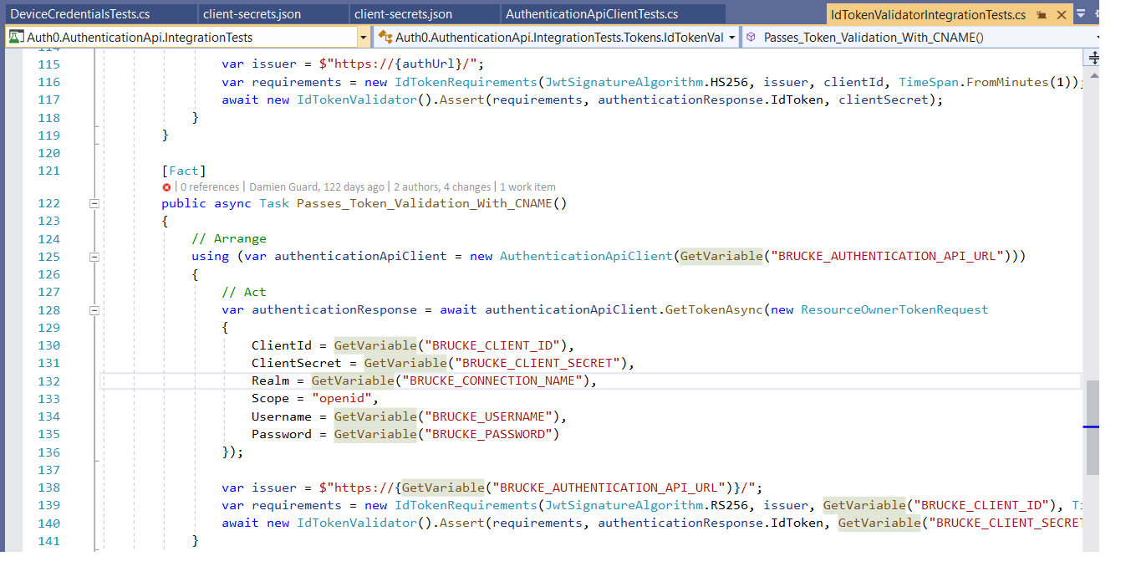Click AuthenticationApiClient type name on line 125

pyautogui.click(x=586, y=256)
